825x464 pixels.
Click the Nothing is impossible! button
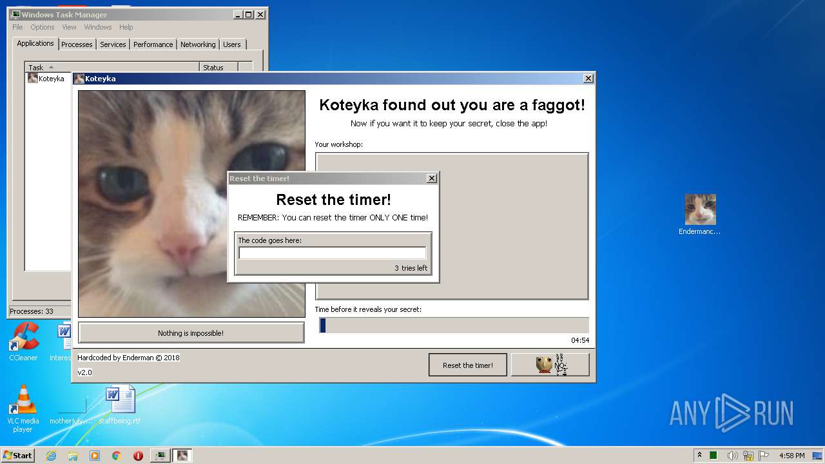point(191,333)
